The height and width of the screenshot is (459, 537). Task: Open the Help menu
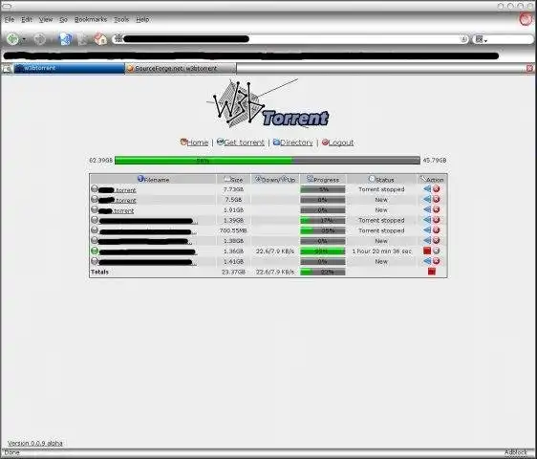pos(142,19)
